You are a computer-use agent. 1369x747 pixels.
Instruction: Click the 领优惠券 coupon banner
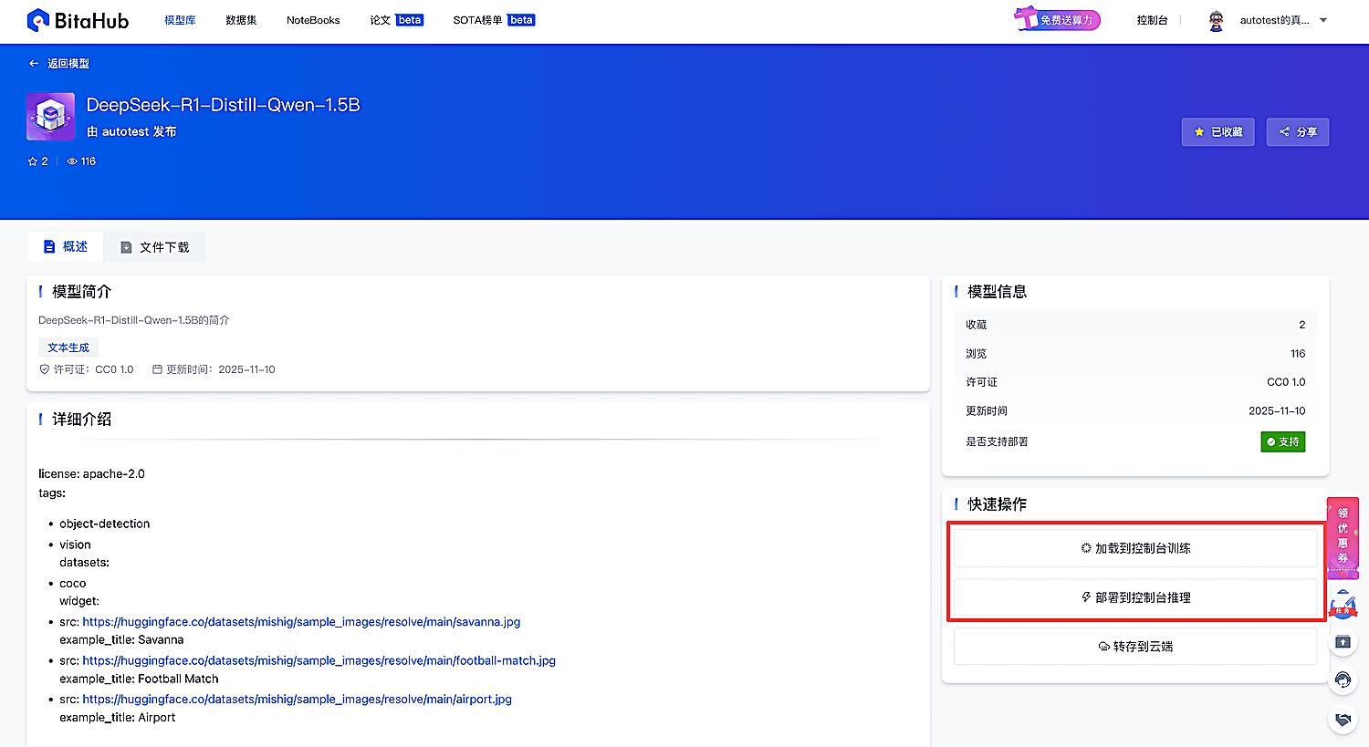1343,536
